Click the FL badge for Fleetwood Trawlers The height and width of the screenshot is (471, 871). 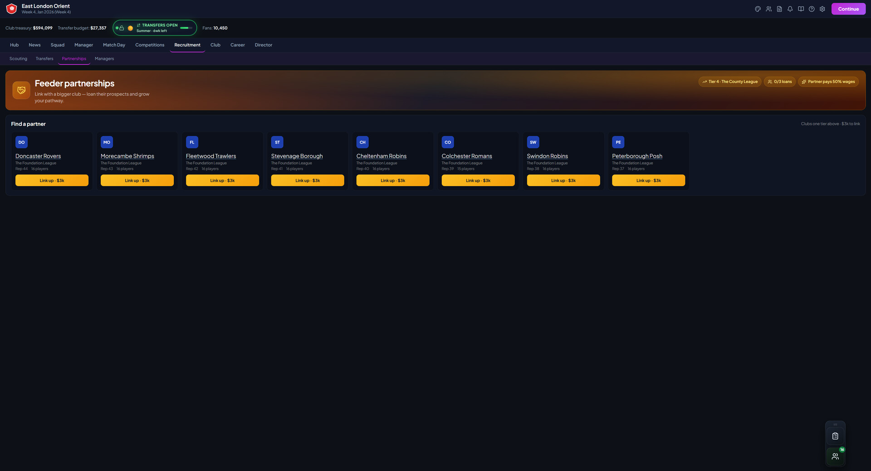[192, 142]
